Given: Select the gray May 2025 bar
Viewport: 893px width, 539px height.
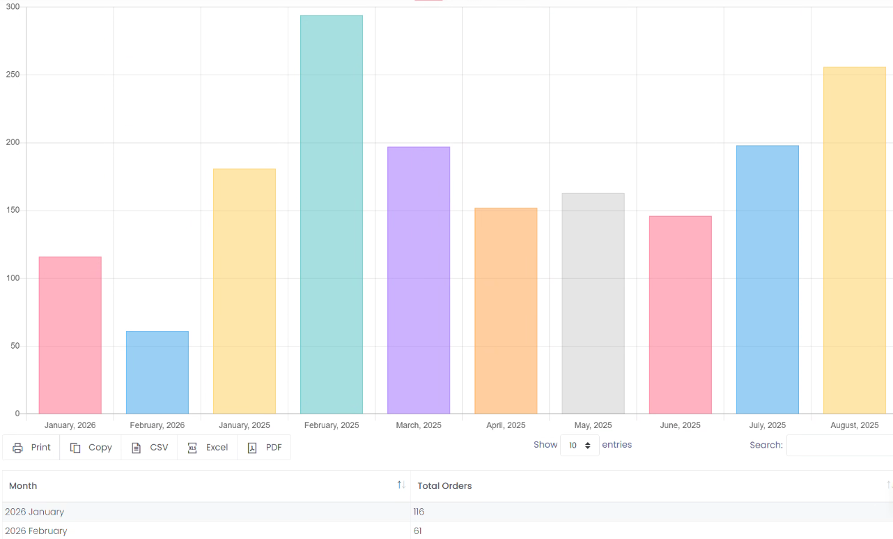Looking at the screenshot, I should [593, 303].
